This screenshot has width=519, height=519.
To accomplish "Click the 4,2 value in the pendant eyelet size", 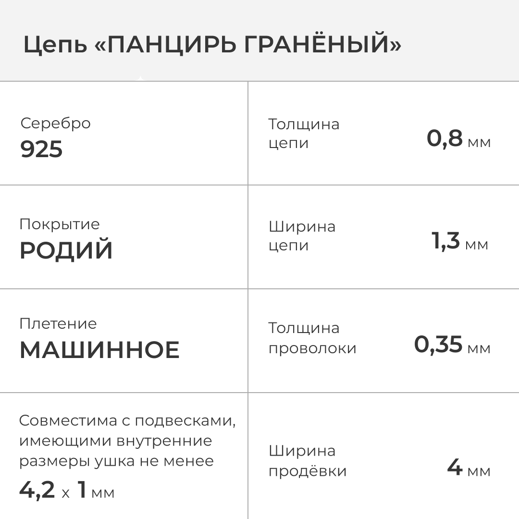I will tap(37, 490).
